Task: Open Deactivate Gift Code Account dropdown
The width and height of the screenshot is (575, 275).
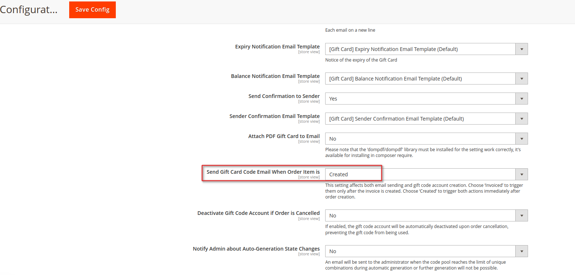Action: click(426, 216)
